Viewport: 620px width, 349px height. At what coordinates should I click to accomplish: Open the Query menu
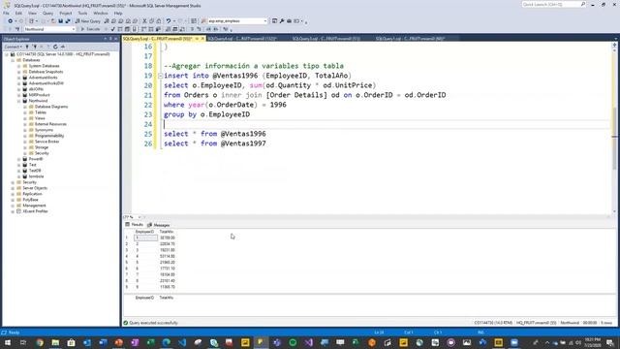[47, 13]
